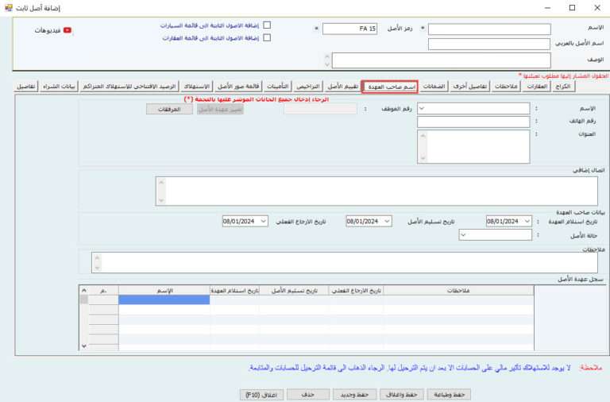Screen dimensions: 610x402
Task: Open the فيديوهات YouTube videos link
Action: [x=53, y=30]
